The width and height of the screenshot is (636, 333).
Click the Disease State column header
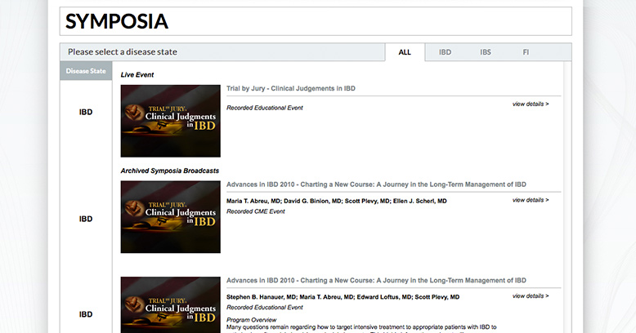(x=86, y=71)
